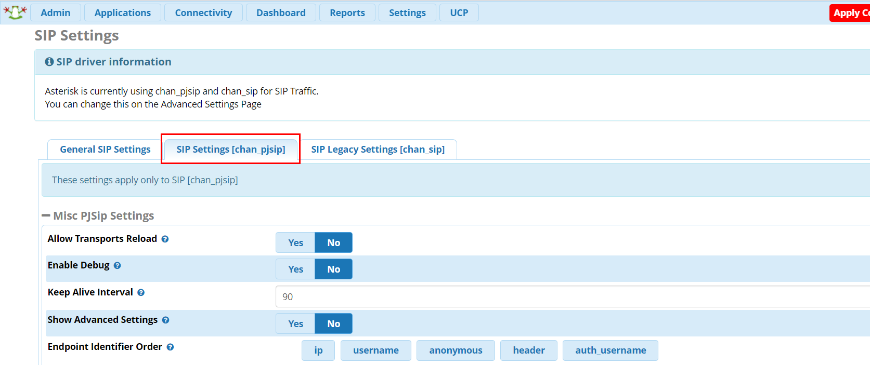Select No for Enable Debug
Screen dimensions: 870x365
point(333,269)
